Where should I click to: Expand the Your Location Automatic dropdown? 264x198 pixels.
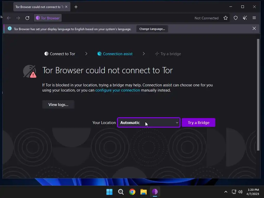tap(149, 122)
